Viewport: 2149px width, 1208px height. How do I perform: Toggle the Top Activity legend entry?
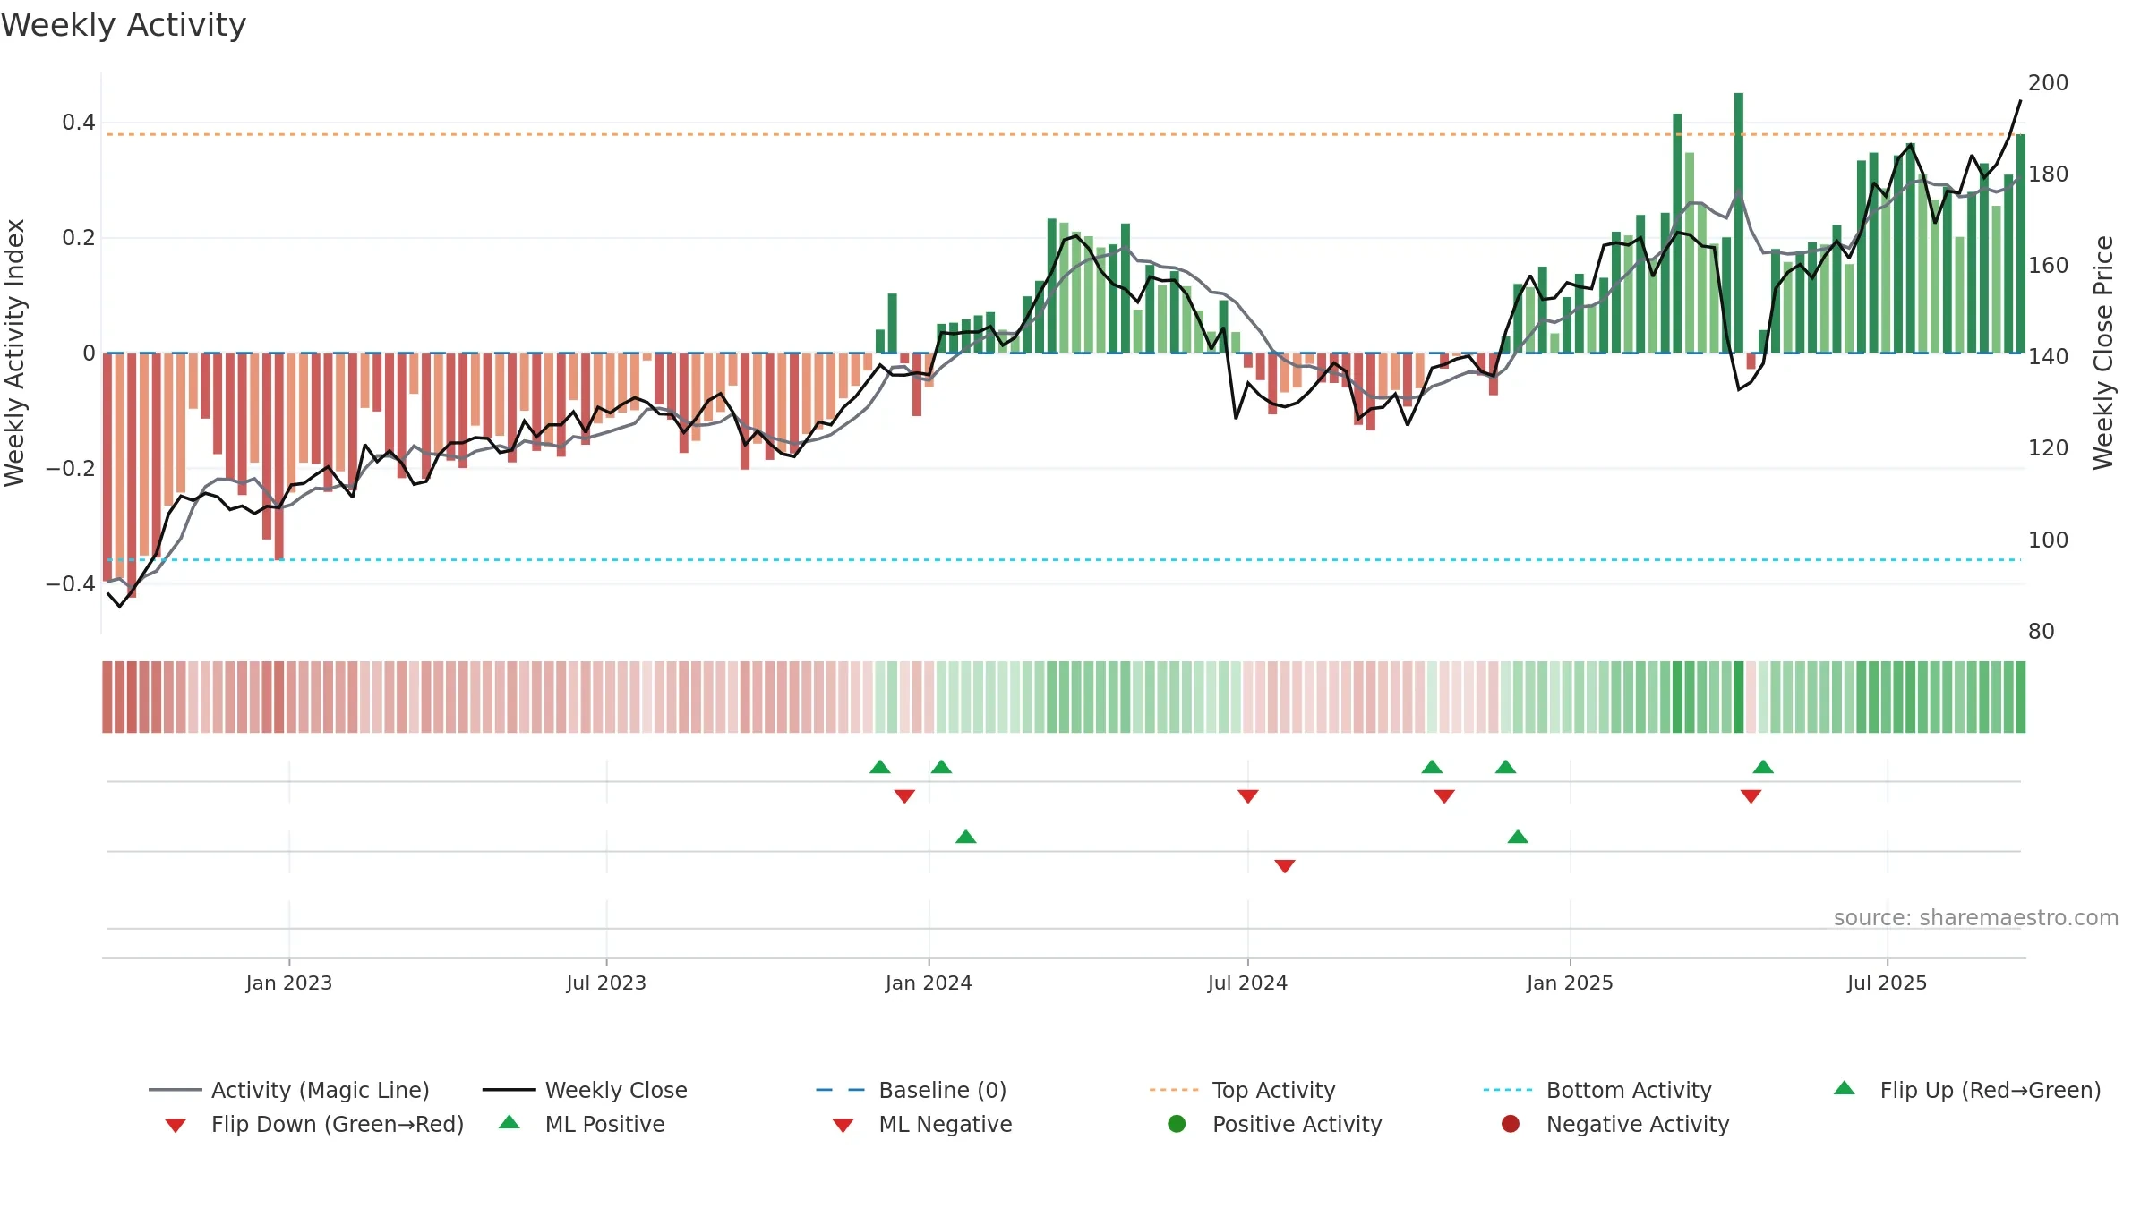[x=1243, y=1090]
